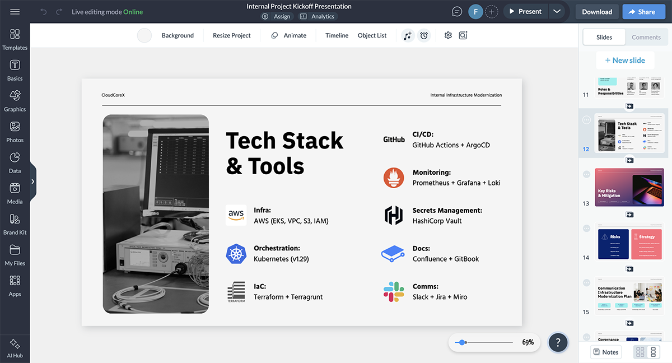This screenshot has width=672, height=363.
Task: Open the Object List
Action: click(372, 35)
